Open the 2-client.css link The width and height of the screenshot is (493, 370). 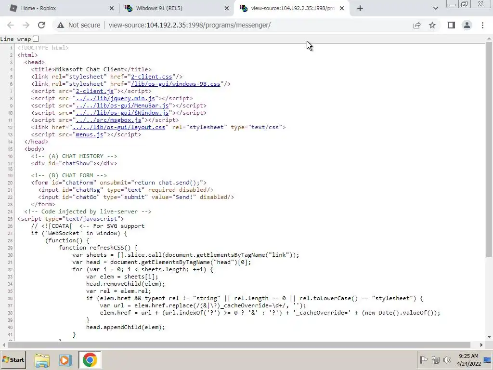tap(152, 77)
